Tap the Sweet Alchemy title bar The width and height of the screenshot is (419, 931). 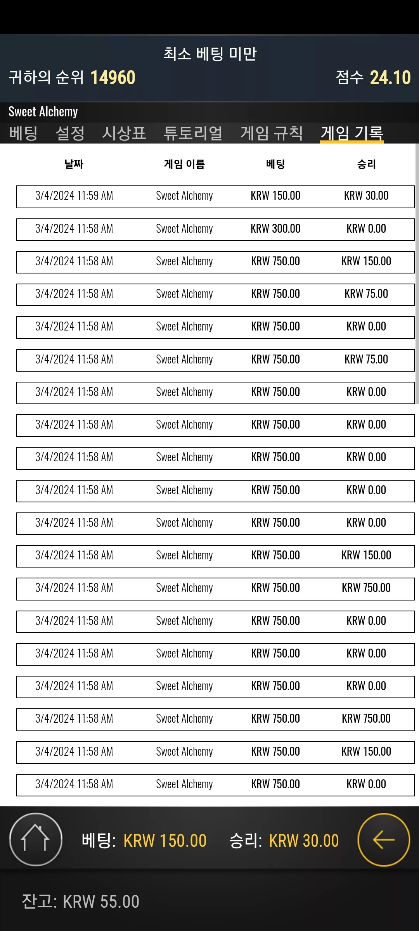coord(209,112)
